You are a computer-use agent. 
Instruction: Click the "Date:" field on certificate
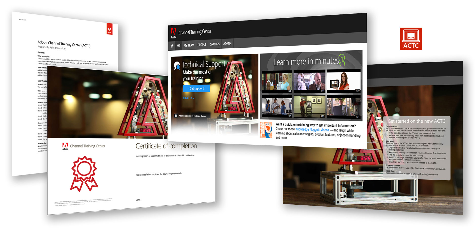(138, 200)
